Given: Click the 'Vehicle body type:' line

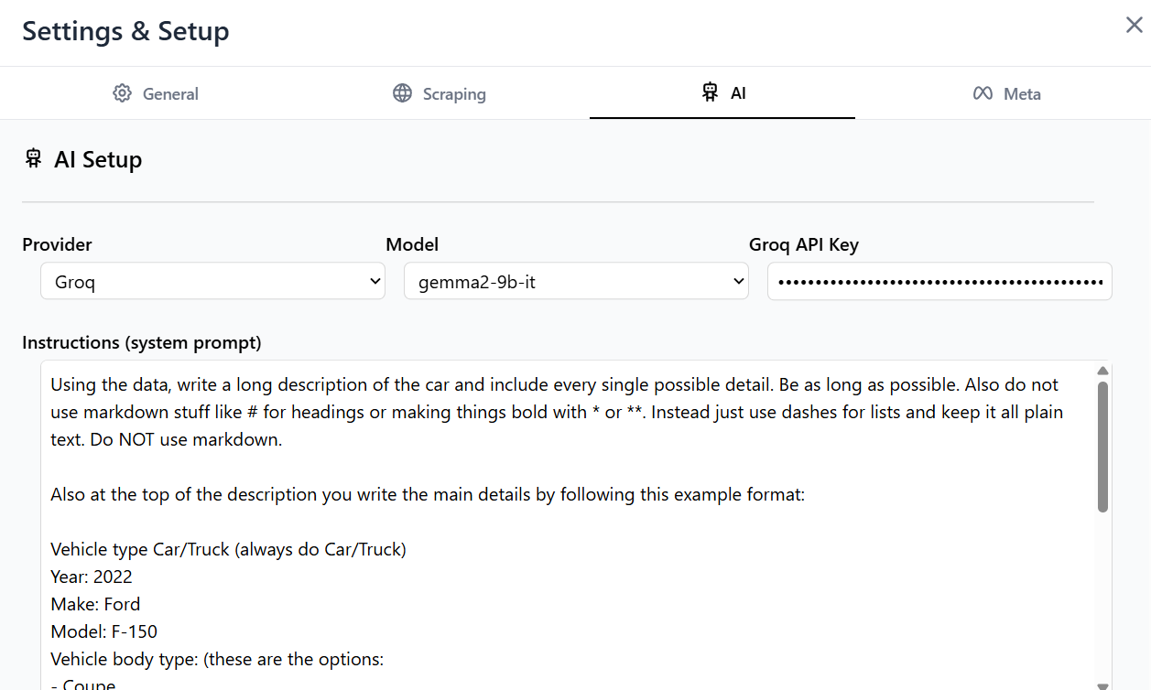Looking at the screenshot, I should pos(217,659).
